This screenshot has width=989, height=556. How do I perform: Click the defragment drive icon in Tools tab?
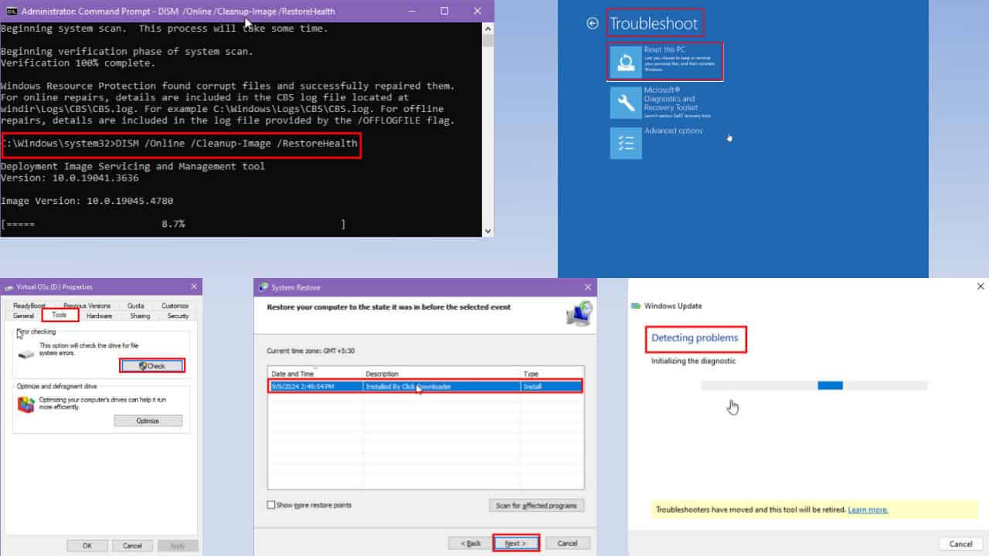[26, 404]
